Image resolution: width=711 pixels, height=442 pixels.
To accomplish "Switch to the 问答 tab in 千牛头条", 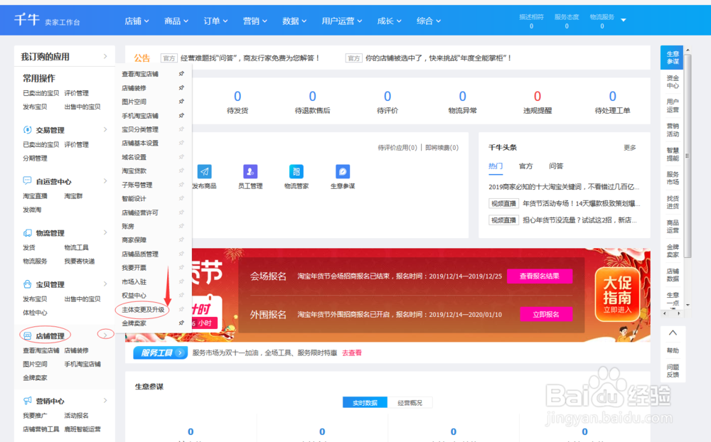I will click(557, 166).
